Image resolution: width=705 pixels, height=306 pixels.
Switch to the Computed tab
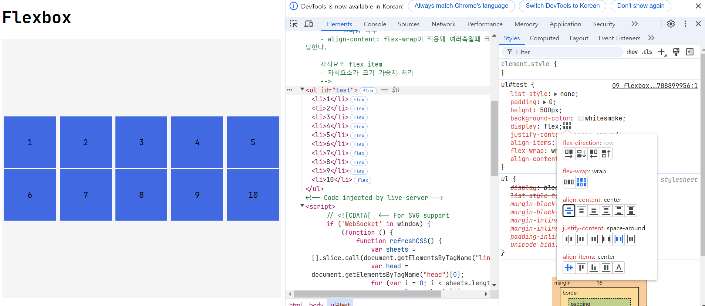pyautogui.click(x=544, y=38)
